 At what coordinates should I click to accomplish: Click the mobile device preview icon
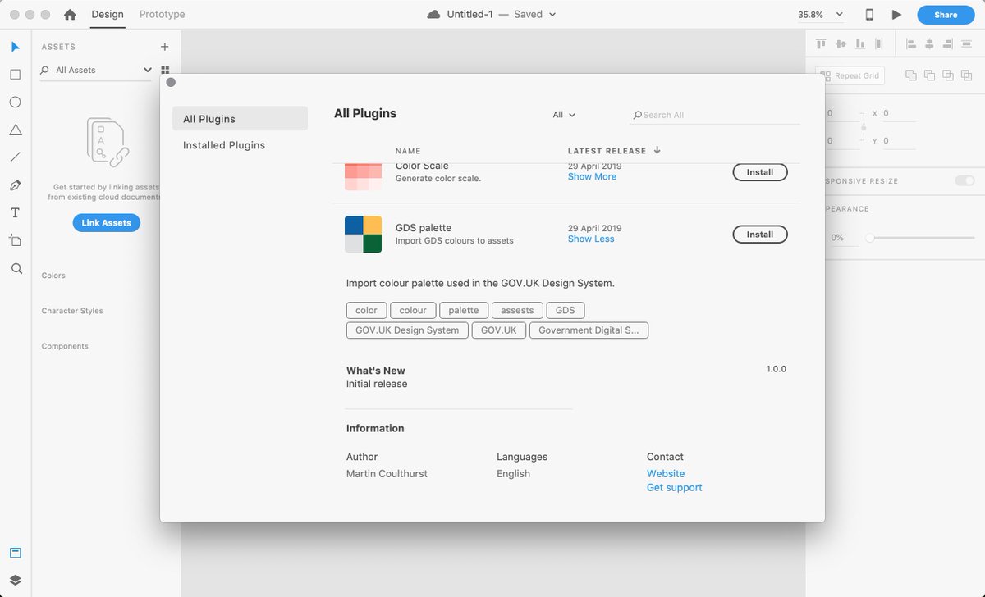[869, 15]
